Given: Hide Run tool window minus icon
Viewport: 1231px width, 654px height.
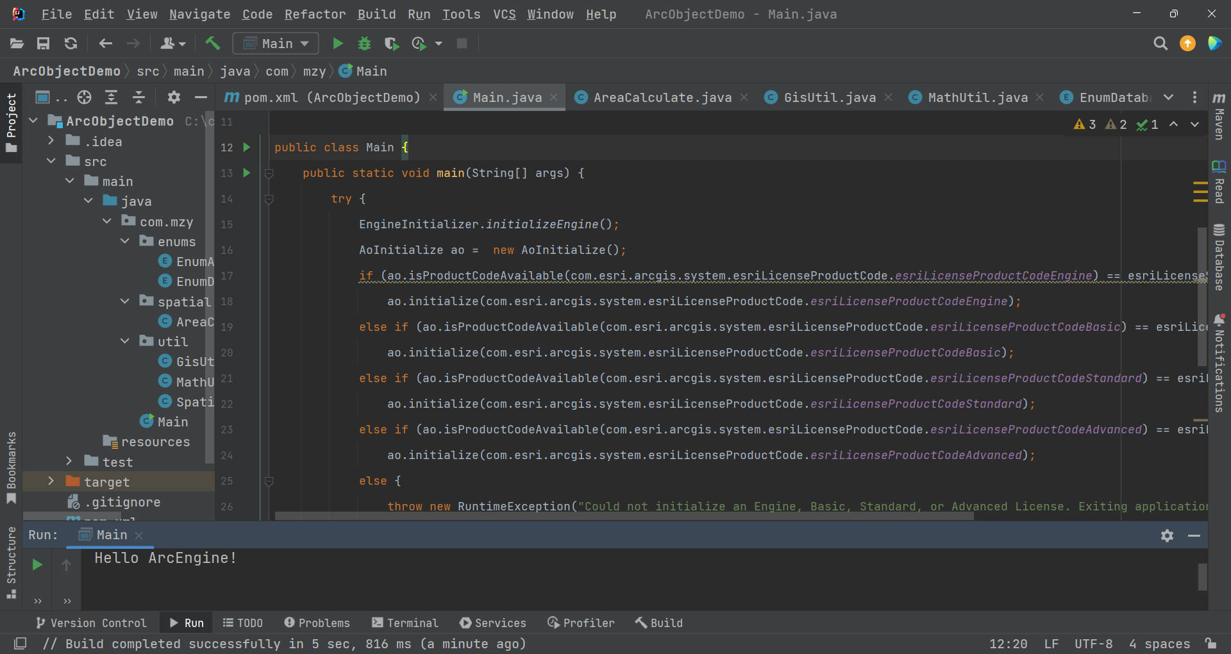Looking at the screenshot, I should coord(1194,535).
